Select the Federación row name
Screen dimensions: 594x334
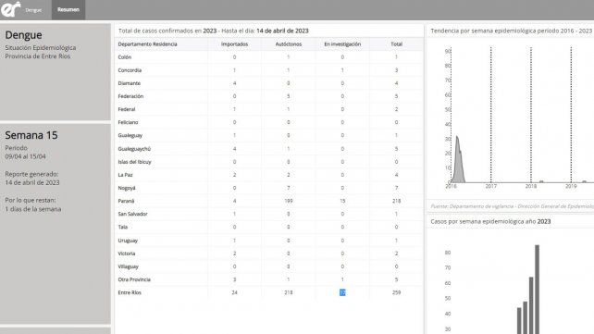click(130, 96)
